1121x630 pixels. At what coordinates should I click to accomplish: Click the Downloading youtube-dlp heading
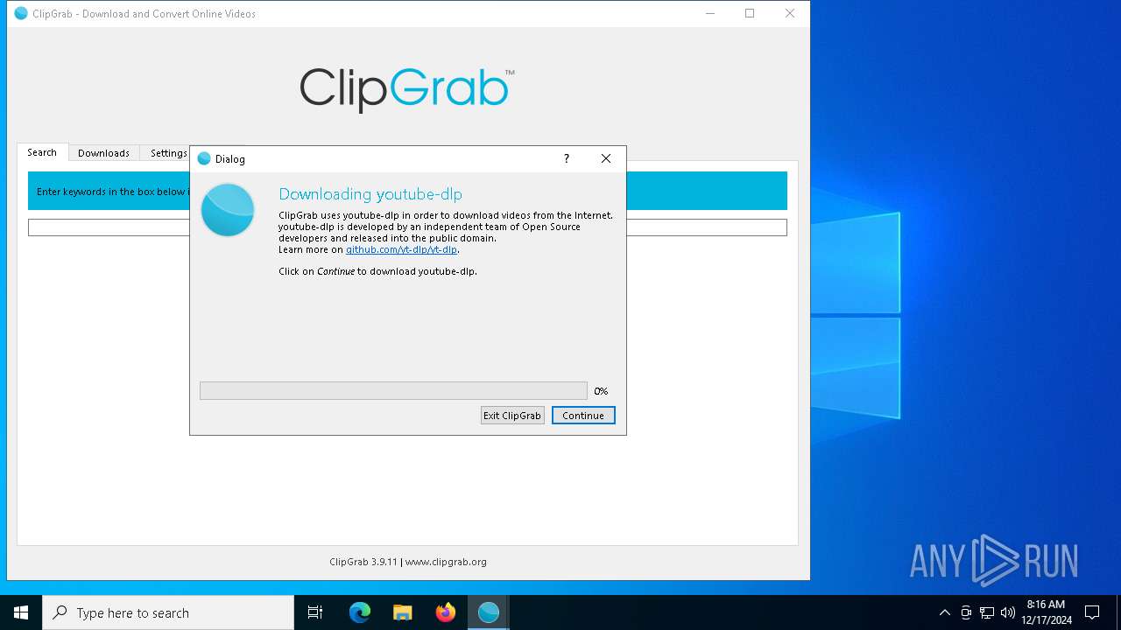coord(370,194)
